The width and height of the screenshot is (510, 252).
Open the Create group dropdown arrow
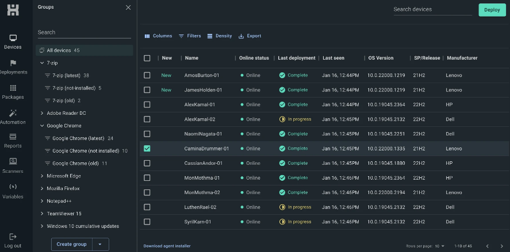100,244
